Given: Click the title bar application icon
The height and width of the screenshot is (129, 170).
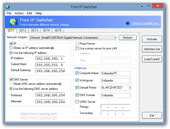Looking at the screenshot, I should click(x=7, y=7).
